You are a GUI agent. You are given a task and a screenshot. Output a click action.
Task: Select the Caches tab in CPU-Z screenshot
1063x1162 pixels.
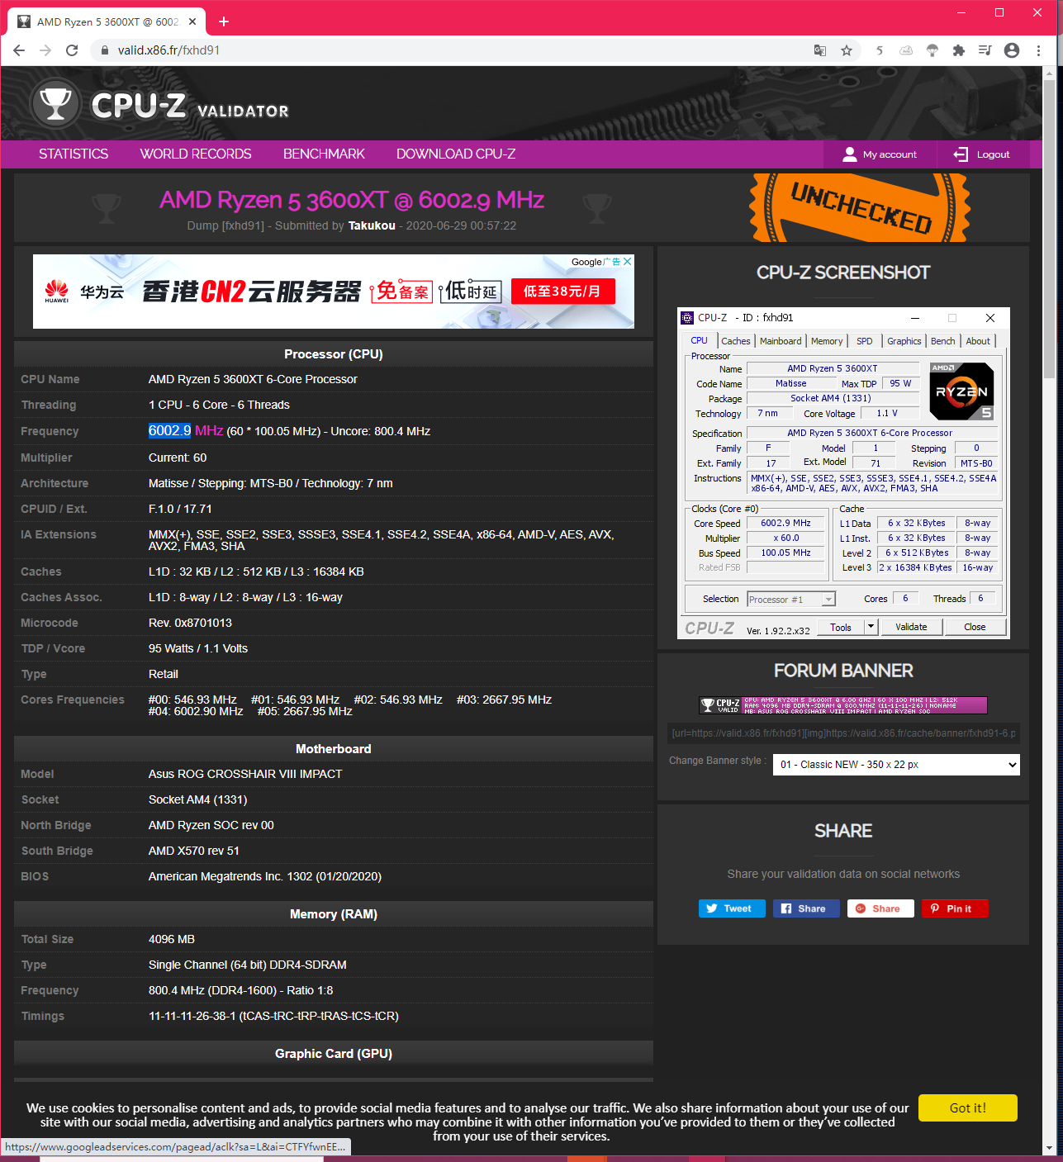(x=736, y=341)
